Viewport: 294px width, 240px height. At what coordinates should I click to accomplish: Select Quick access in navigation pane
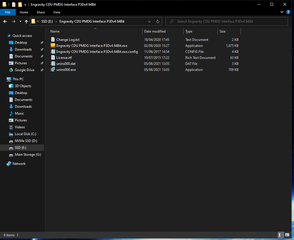coord(22,36)
